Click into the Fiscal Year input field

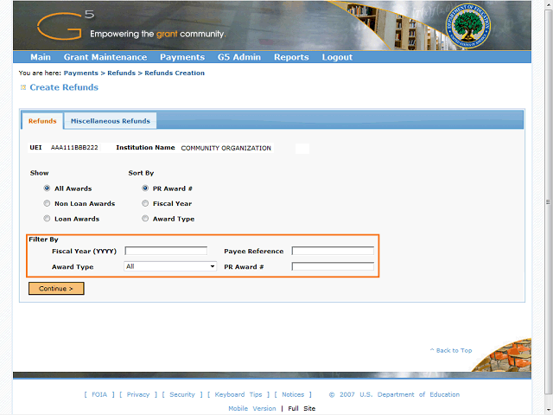(166, 251)
